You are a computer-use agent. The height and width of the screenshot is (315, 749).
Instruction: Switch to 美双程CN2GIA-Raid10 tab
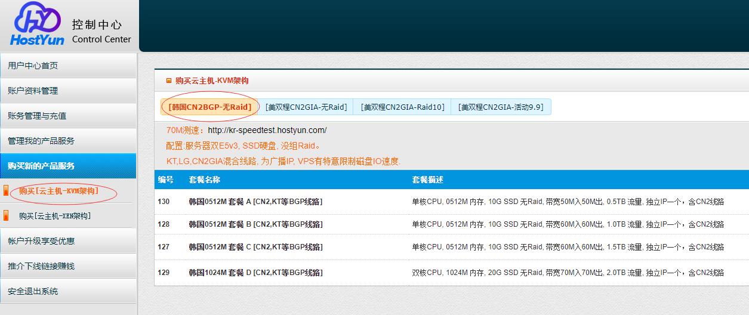coord(402,107)
